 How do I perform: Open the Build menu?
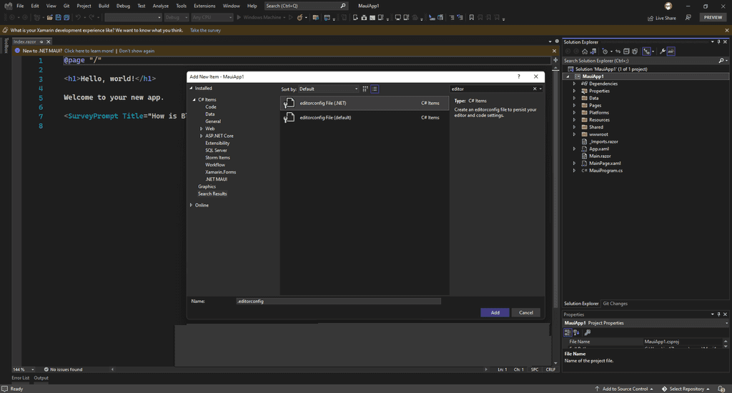104,6
